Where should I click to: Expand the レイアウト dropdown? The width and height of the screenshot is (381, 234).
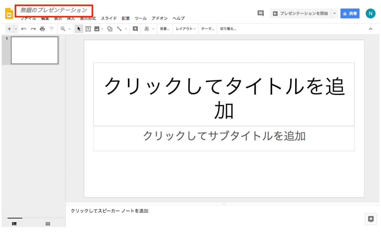186,29
